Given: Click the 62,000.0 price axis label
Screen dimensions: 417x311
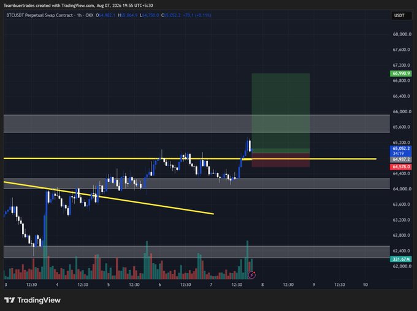Looking at the screenshot, I should coord(402,266).
